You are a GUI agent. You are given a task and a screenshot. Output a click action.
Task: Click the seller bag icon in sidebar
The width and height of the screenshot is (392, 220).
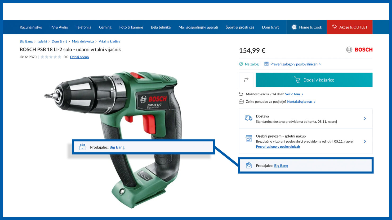[x=249, y=165]
